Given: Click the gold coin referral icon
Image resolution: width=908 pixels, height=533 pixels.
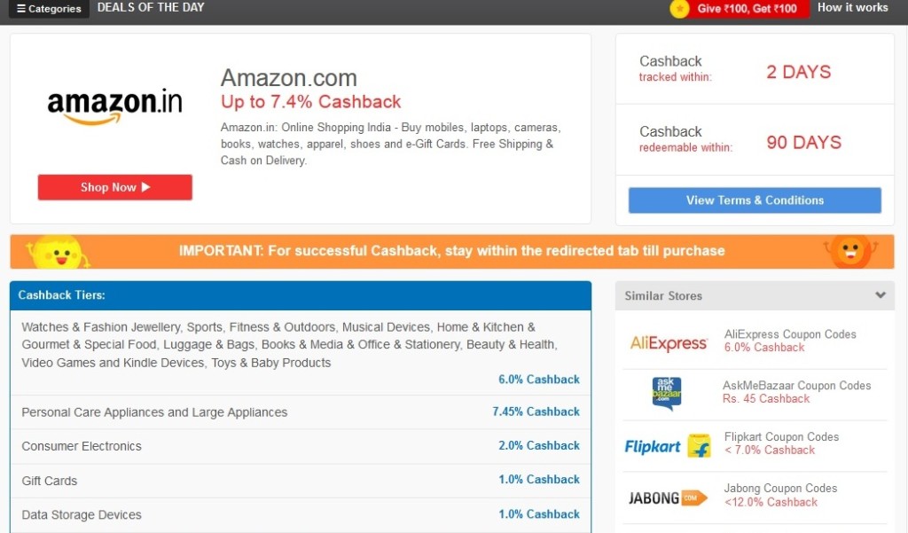Looking at the screenshot, I should (x=679, y=9).
